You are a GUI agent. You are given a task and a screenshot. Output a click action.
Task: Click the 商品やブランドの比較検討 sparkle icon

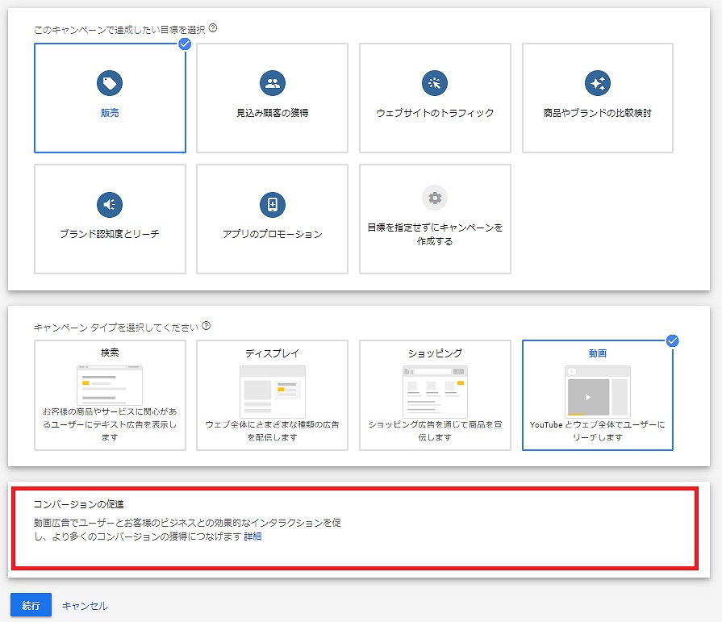[x=598, y=83]
